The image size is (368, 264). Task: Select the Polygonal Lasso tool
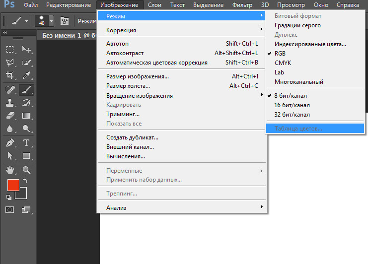(10, 63)
